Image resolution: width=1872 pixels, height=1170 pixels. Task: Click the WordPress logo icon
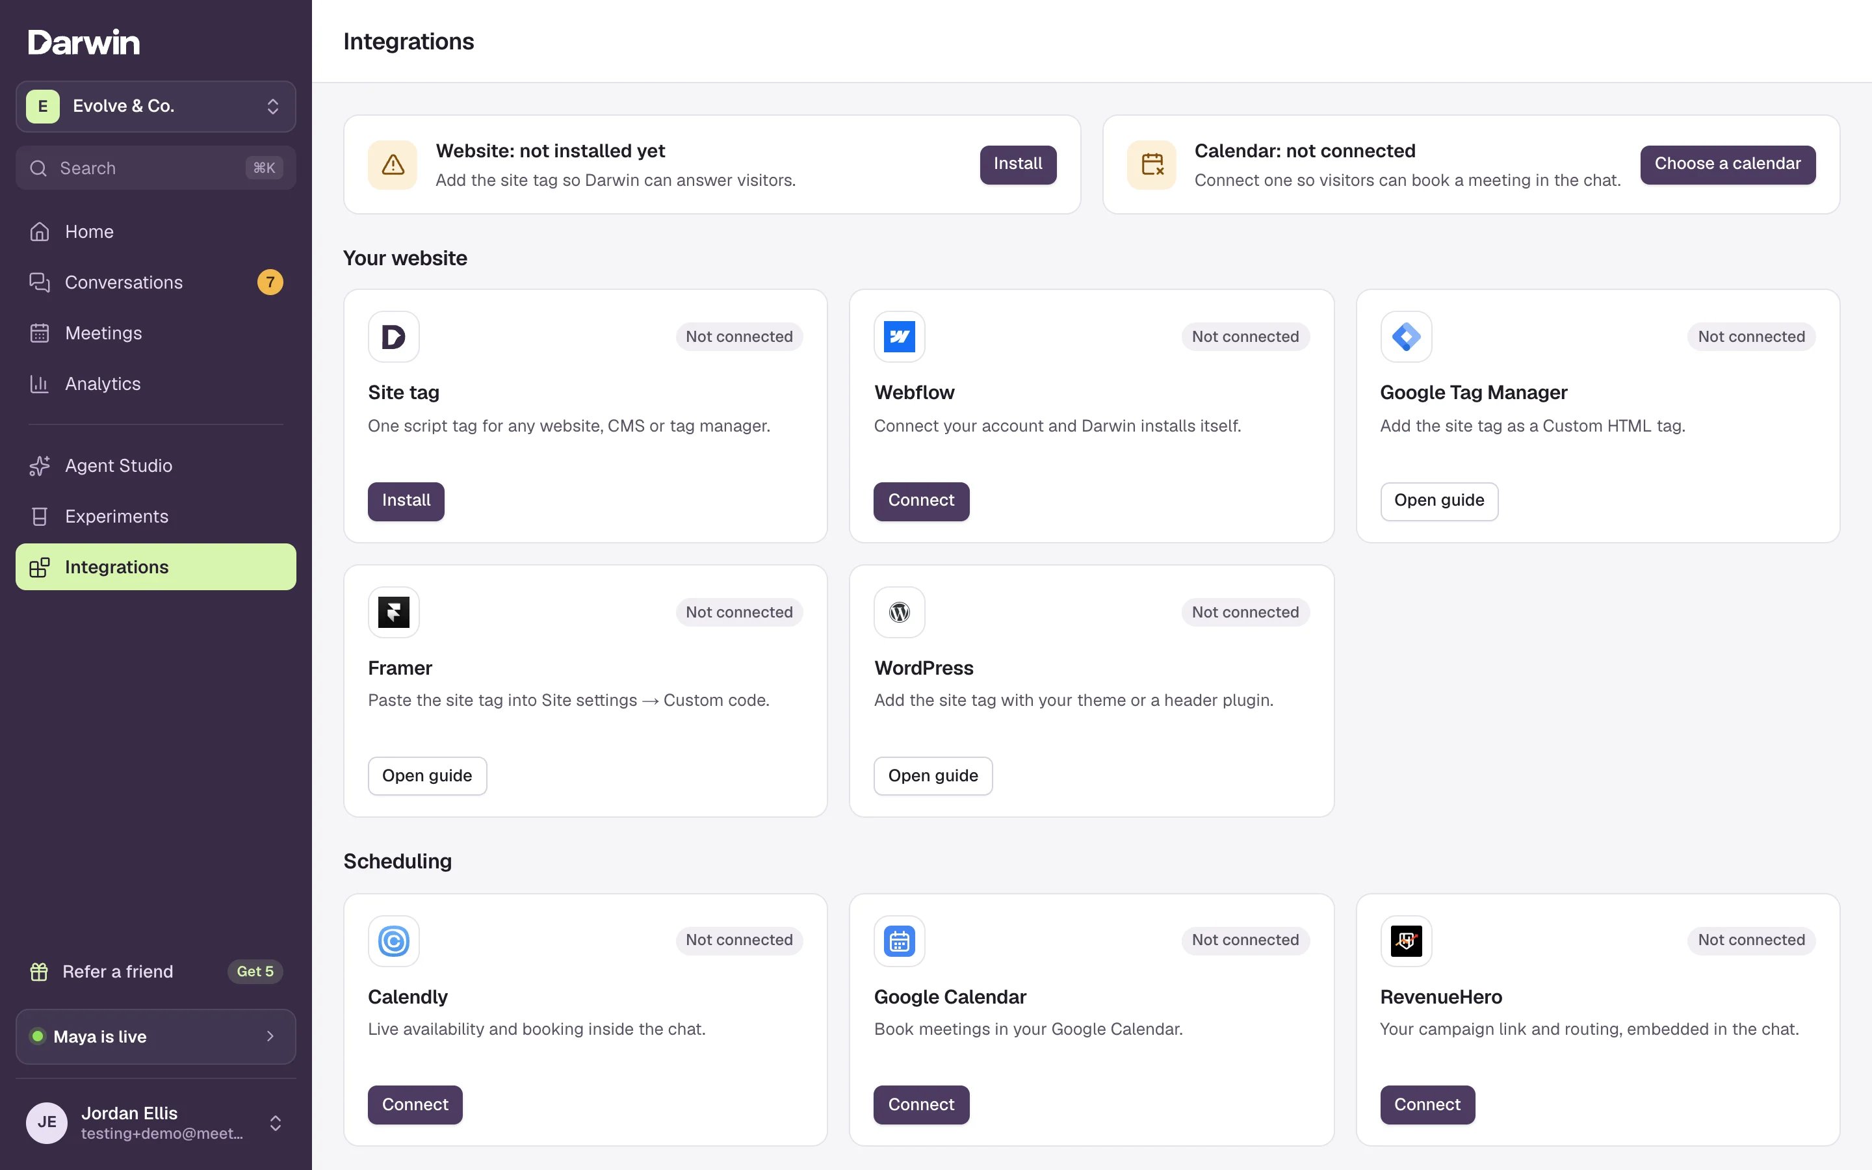tap(900, 612)
